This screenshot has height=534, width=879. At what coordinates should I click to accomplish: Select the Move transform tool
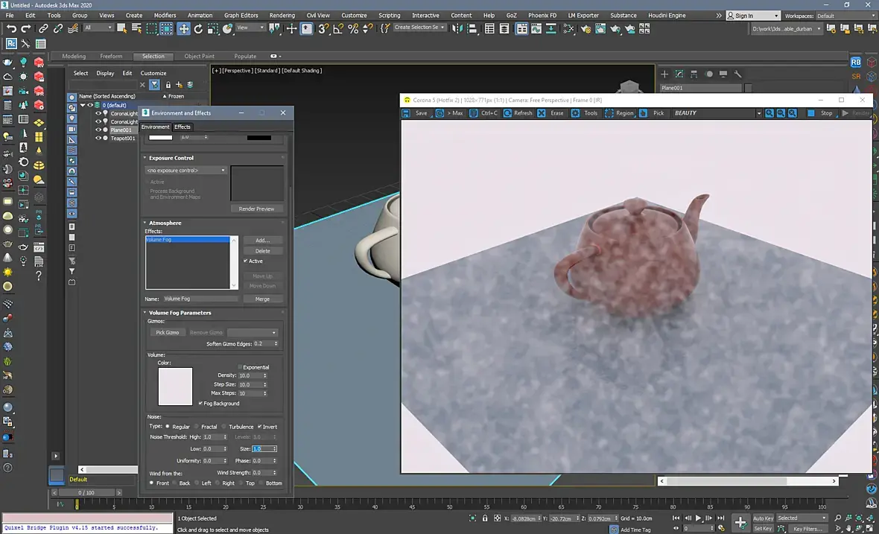[183, 28]
